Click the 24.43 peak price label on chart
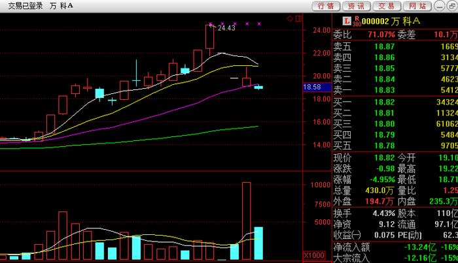Viewport: 458px width, 263px height. point(226,28)
